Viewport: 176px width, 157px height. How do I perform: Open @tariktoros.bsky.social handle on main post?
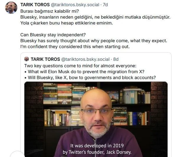[x=75, y=5]
